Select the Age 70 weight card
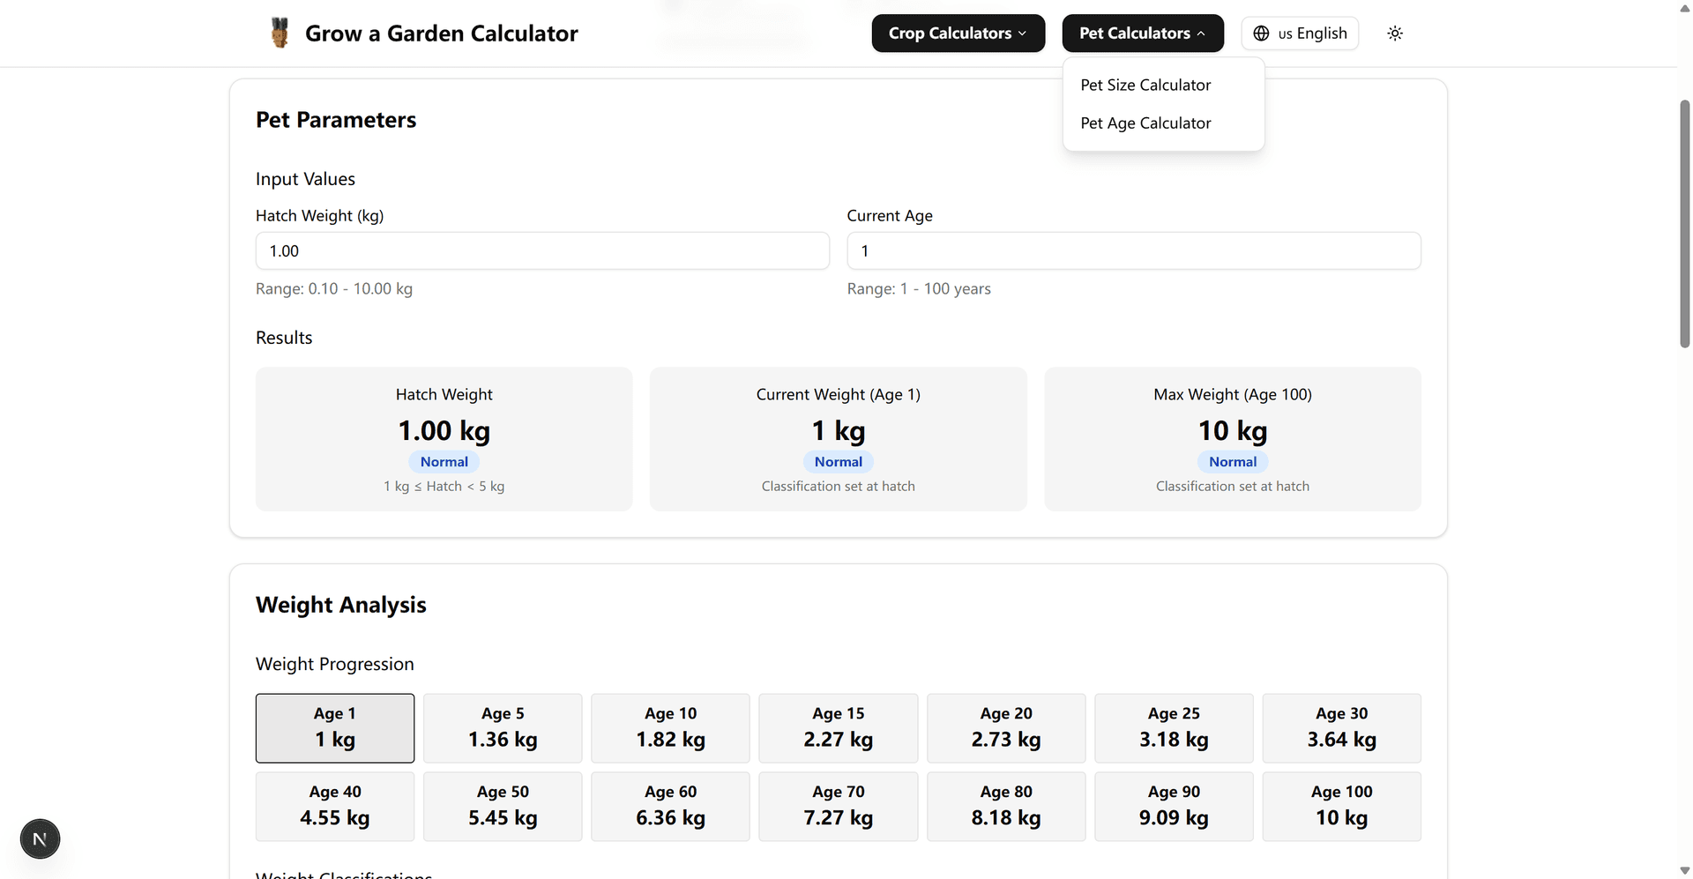Image resolution: width=1693 pixels, height=879 pixels. click(839, 806)
